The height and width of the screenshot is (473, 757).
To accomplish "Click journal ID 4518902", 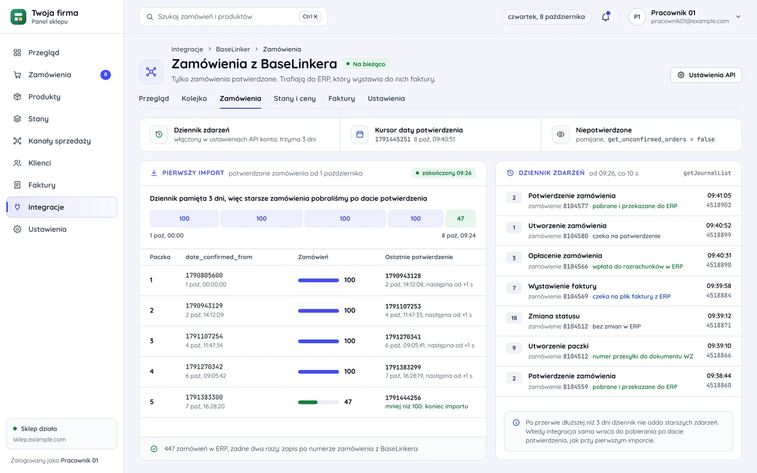I will 719,205.
